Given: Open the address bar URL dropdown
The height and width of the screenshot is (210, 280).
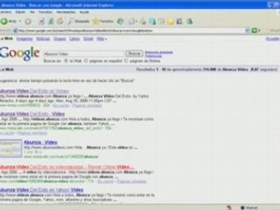Looking at the screenshot, I should click(247, 31).
